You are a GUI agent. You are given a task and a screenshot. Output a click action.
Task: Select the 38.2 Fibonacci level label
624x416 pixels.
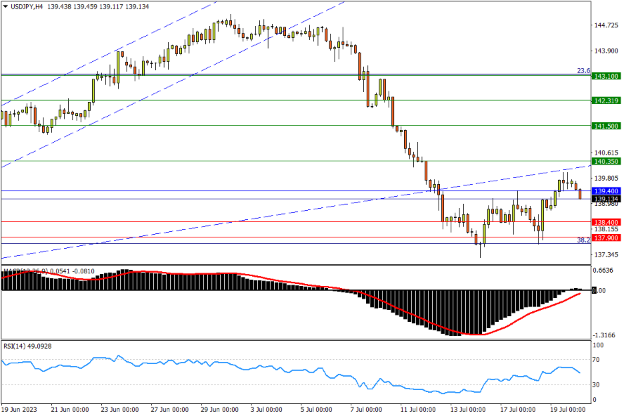(583, 239)
